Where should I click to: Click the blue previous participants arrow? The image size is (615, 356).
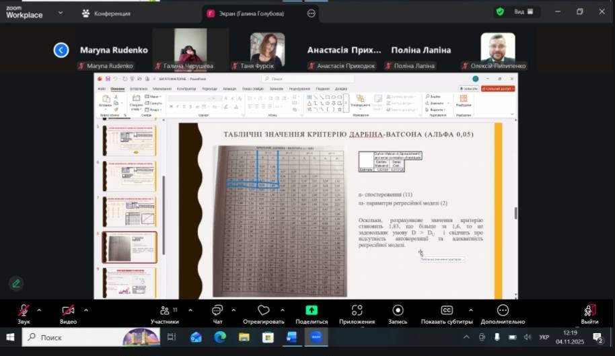click(61, 50)
